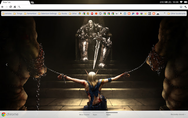Open the solid orange circle bookmark
Screen dimensions: 188x118
[96, 14]
